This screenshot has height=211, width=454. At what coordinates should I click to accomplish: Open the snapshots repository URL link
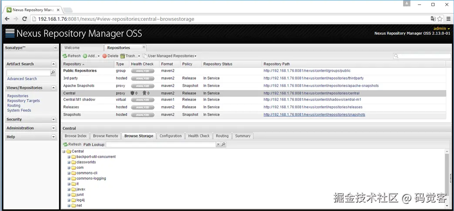tap(314, 114)
